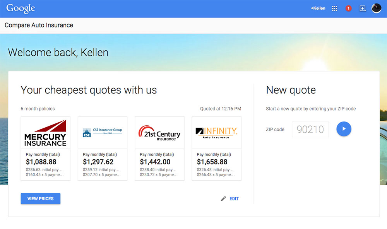Click "$286.63 initial pay..." text
The image size is (387, 229).
click(x=44, y=169)
